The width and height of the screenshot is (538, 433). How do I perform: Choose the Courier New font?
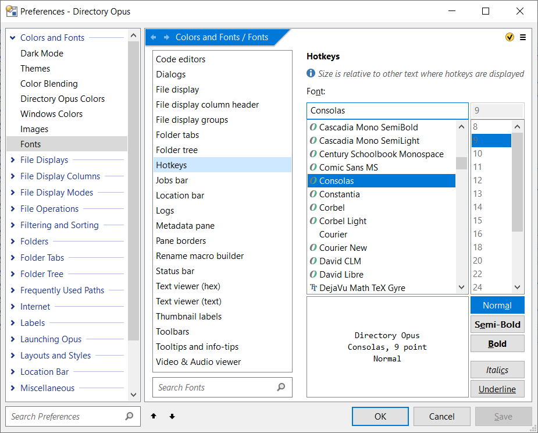tap(382, 247)
